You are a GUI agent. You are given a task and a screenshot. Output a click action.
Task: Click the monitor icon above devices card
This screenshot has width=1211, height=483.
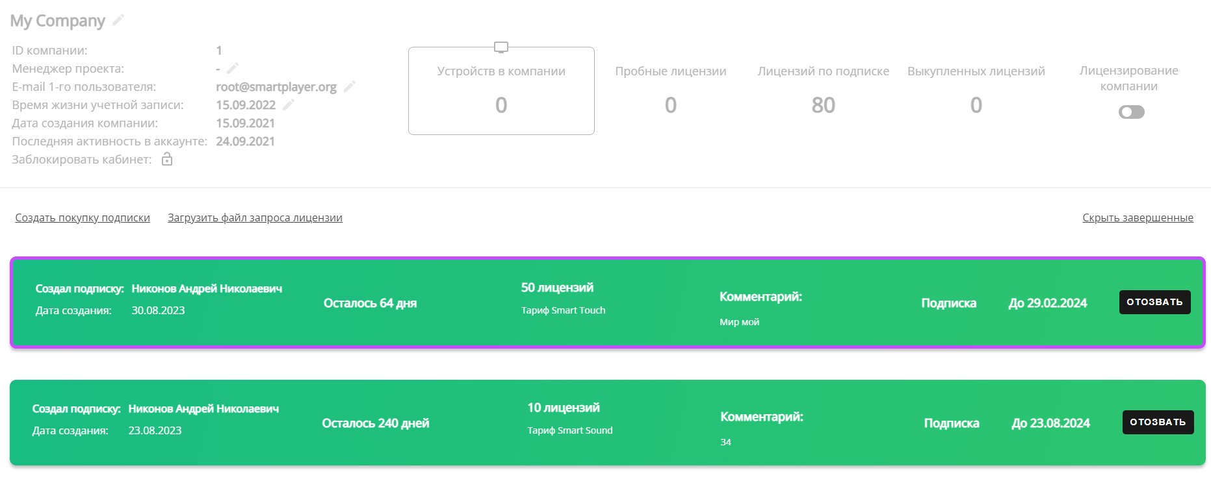501,47
